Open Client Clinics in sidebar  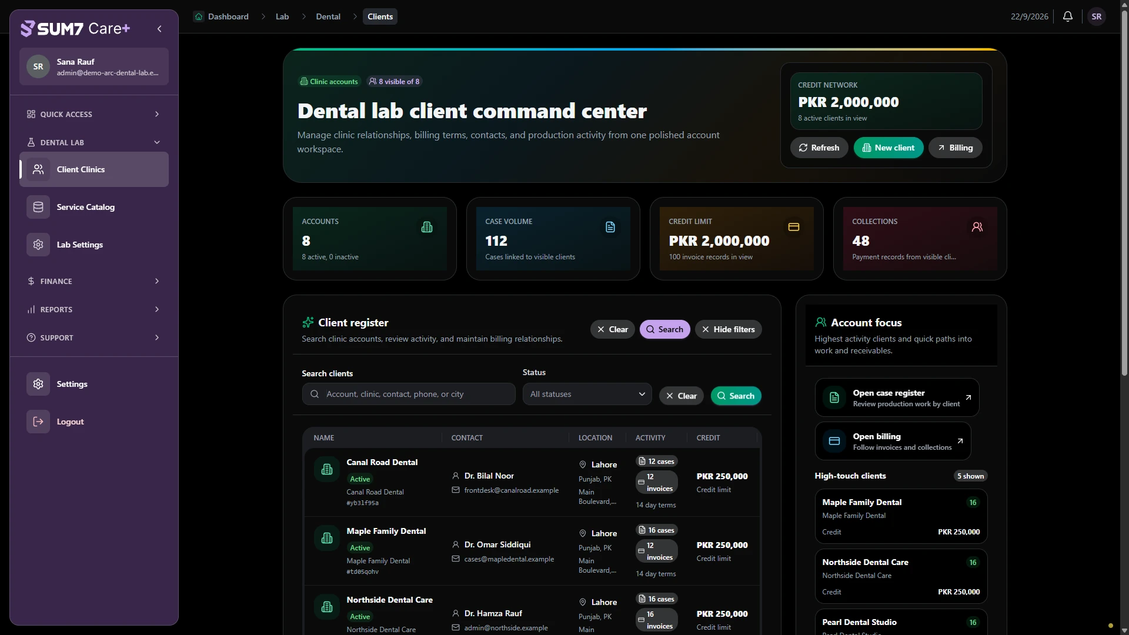(94, 169)
